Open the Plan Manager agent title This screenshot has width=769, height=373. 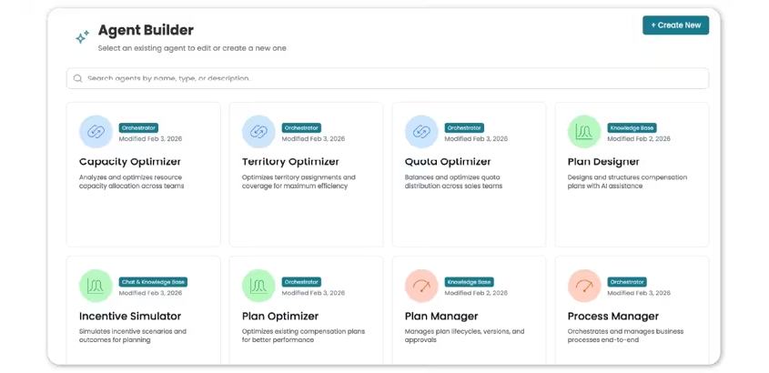pyautogui.click(x=441, y=317)
